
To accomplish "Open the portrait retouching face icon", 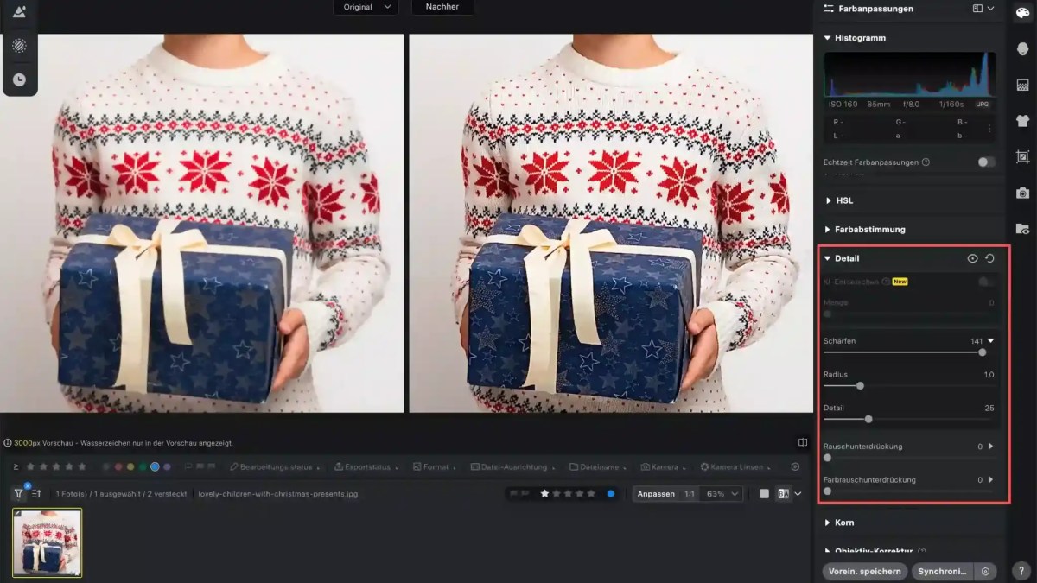I will point(1022,48).
